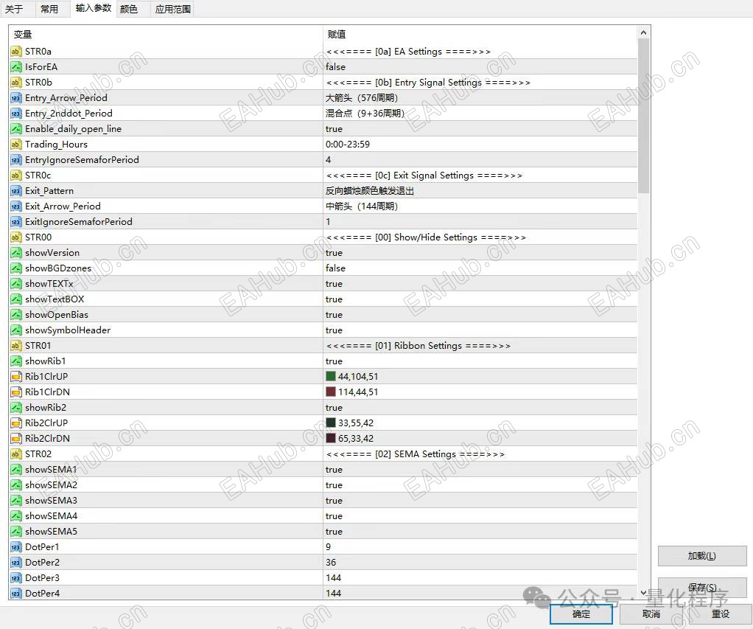Click the scrollbar down arrow

coord(643,593)
